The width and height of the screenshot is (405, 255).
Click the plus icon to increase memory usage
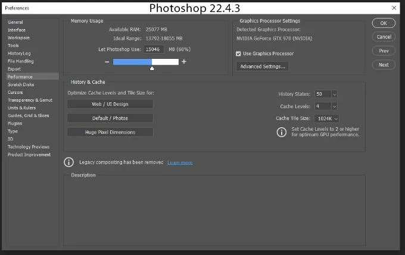(x=184, y=62)
